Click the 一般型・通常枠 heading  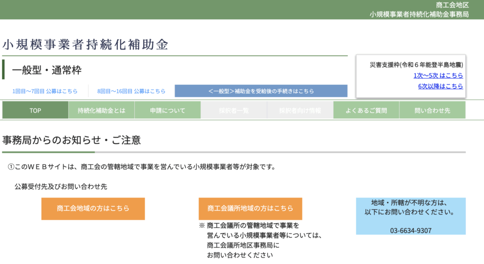click(47, 70)
